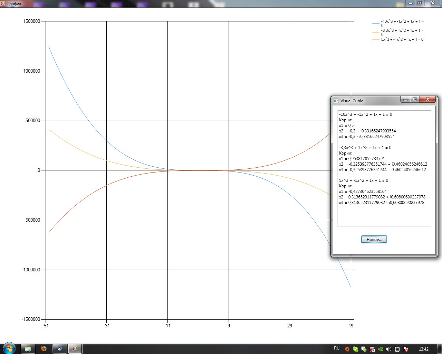The image size is (442, 354).
Task: Click the Visual Cubic window title text
Action: (x=352, y=101)
